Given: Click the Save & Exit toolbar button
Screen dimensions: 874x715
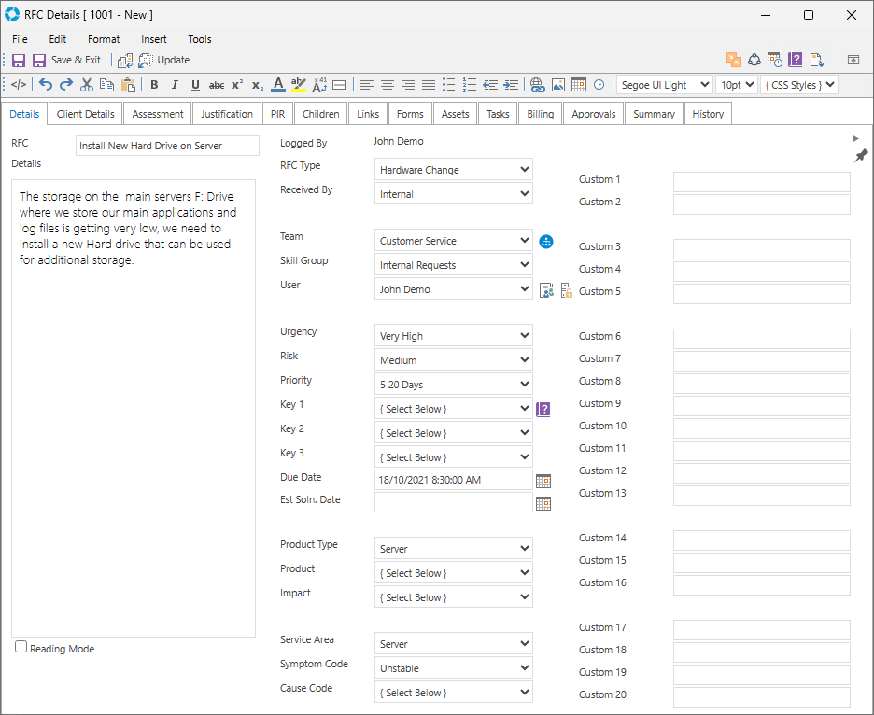Looking at the screenshot, I should 66,60.
